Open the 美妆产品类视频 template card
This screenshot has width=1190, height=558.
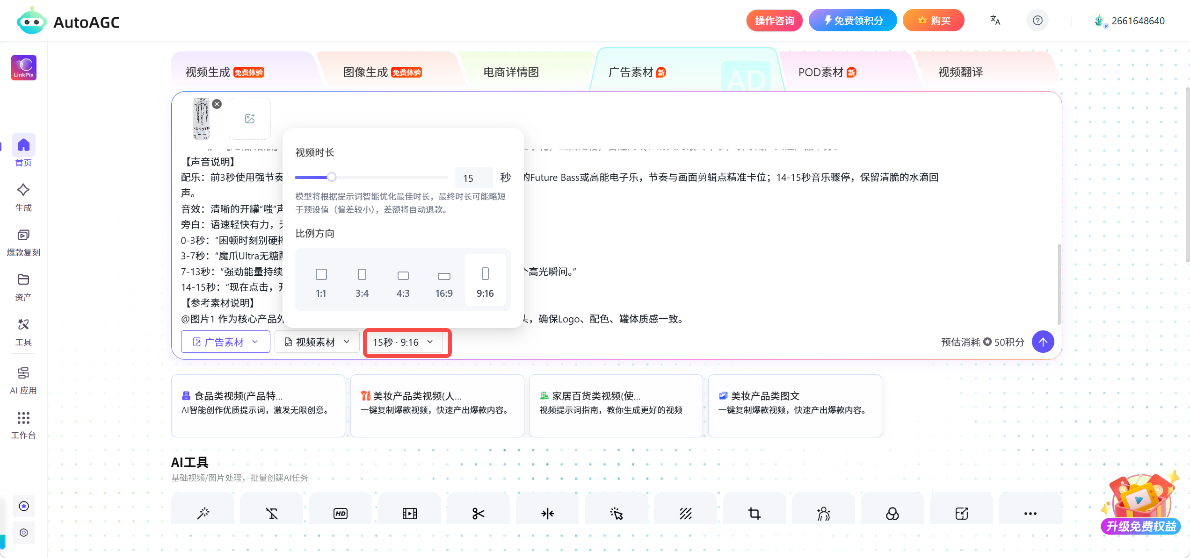pos(437,406)
